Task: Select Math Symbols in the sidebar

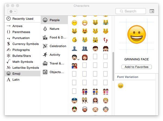Action: tap(23, 62)
